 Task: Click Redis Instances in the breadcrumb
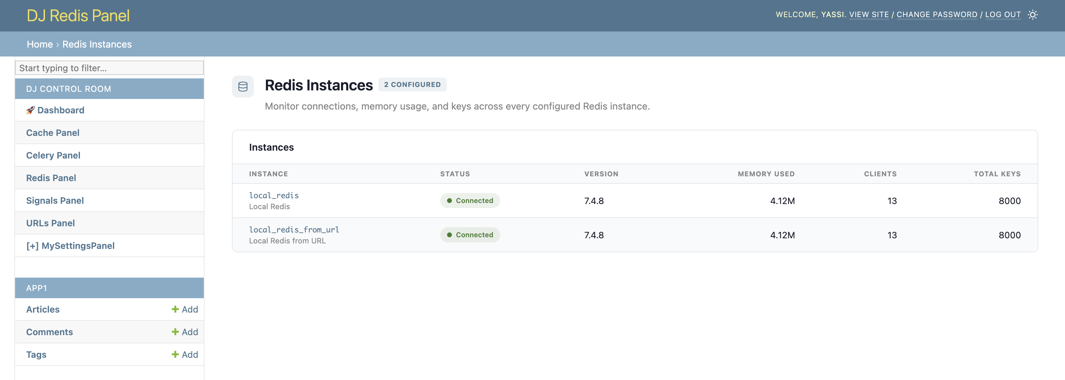(97, 44)
